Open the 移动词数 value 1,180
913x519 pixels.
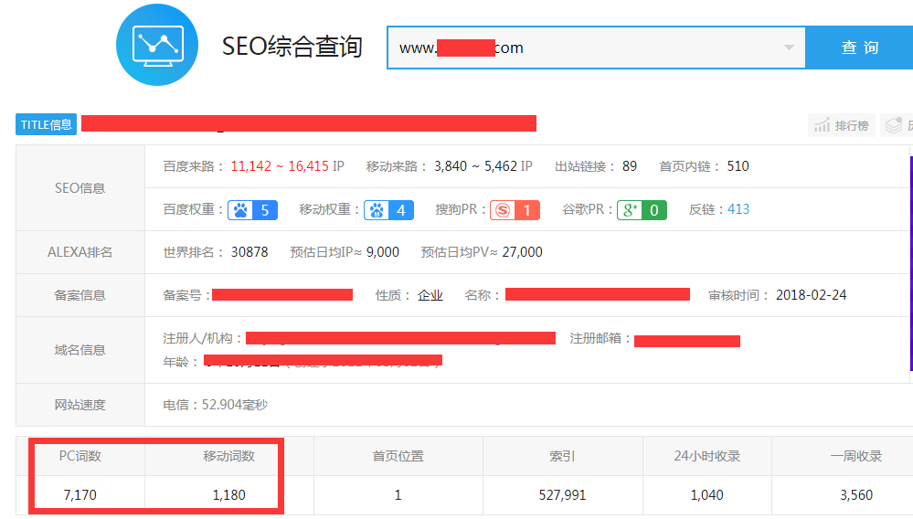[229, 495]
